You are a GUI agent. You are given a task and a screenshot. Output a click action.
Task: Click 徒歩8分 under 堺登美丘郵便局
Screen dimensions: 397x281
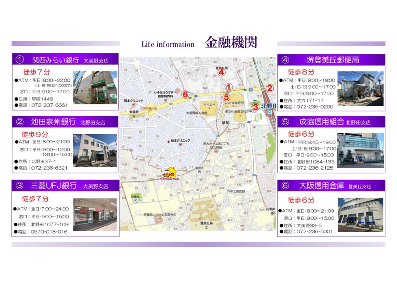click(301, 72)
